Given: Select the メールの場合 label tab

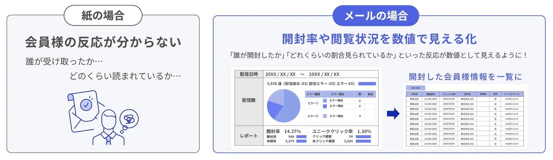Looking at the screenshot, I should (x=376, y=16).
